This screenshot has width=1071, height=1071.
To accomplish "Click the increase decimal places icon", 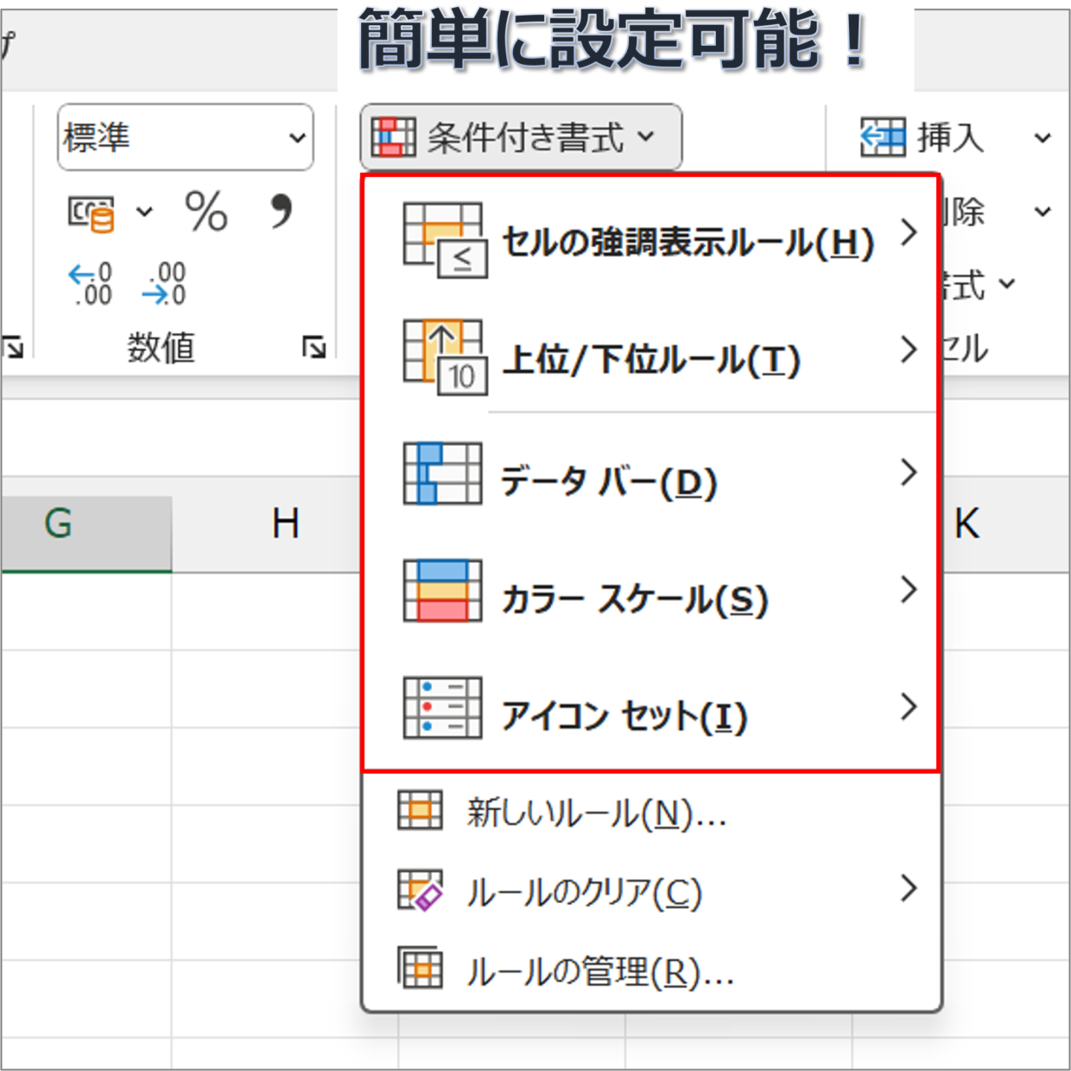I will 90,284.
